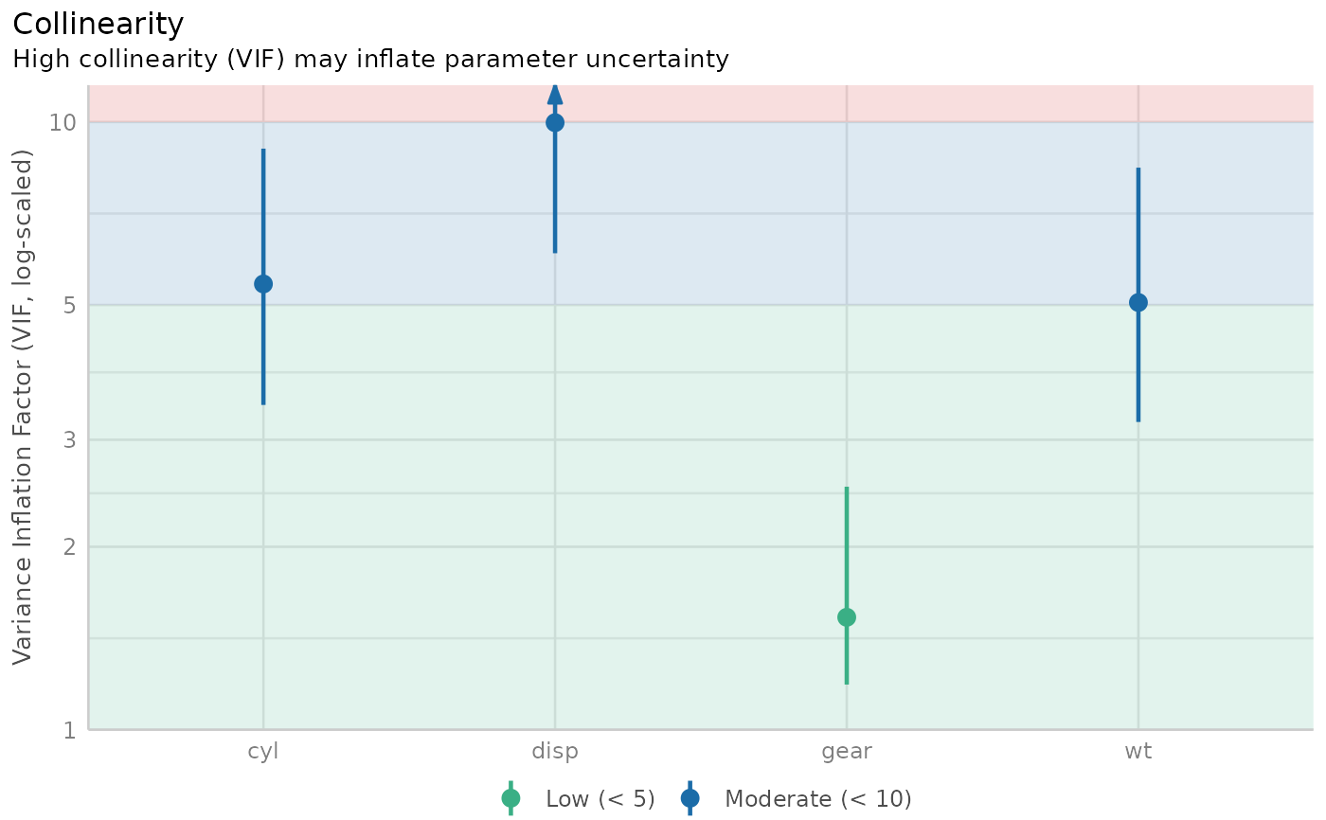
Task: Click the "Collinearity" chart title
Action: coord(99,25)
